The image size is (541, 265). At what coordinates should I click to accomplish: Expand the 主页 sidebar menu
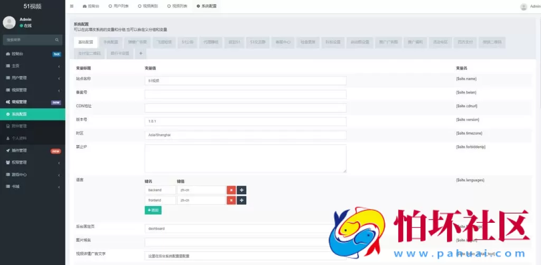[x=32, y=66]
